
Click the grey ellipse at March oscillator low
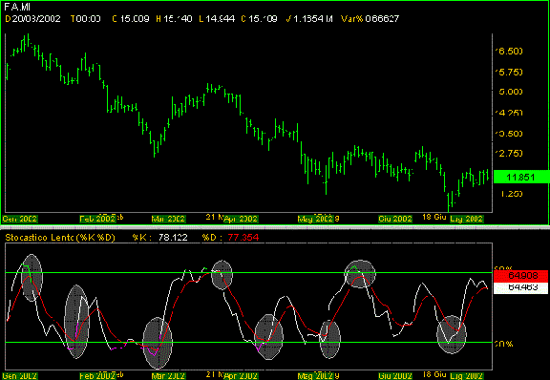[158, 343]
